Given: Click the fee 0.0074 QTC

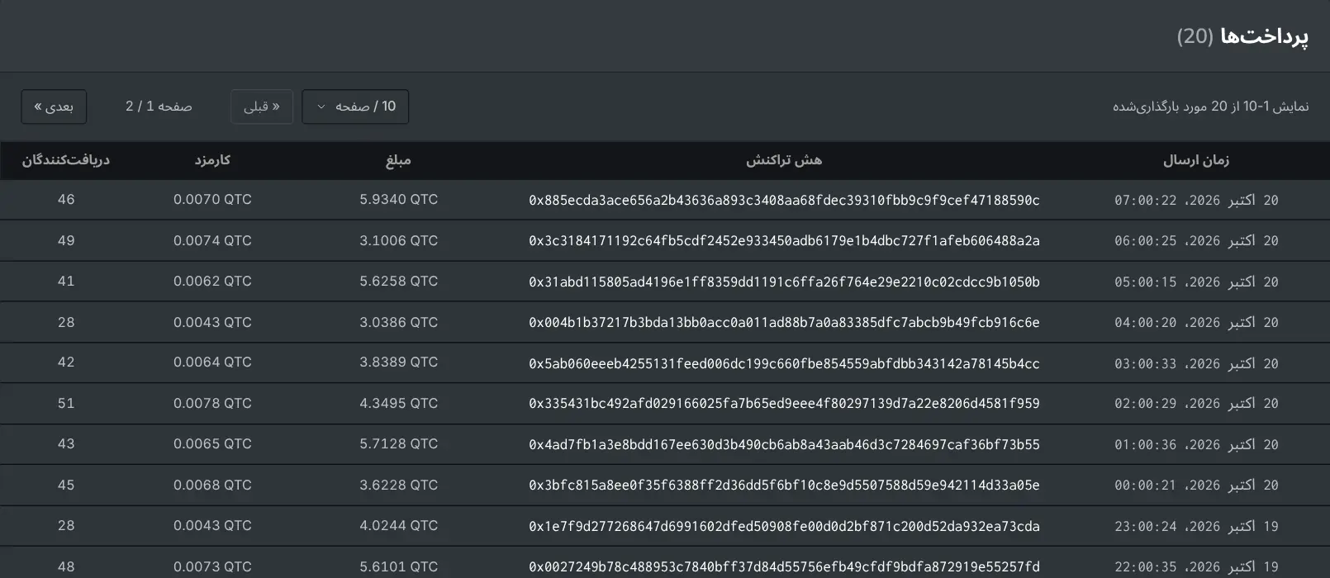Looking at the screenshot, I should [212, 240].
